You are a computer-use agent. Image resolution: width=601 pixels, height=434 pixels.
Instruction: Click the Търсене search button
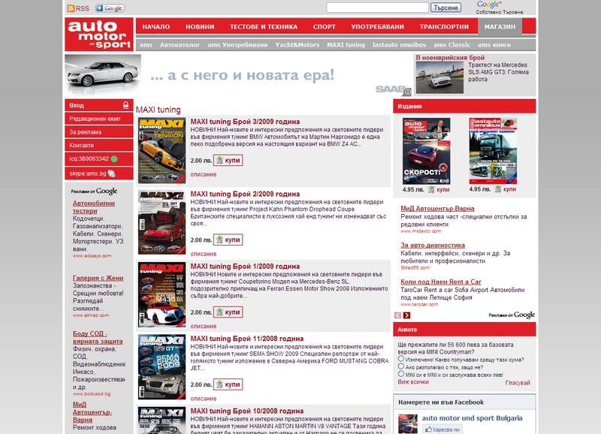445,8
